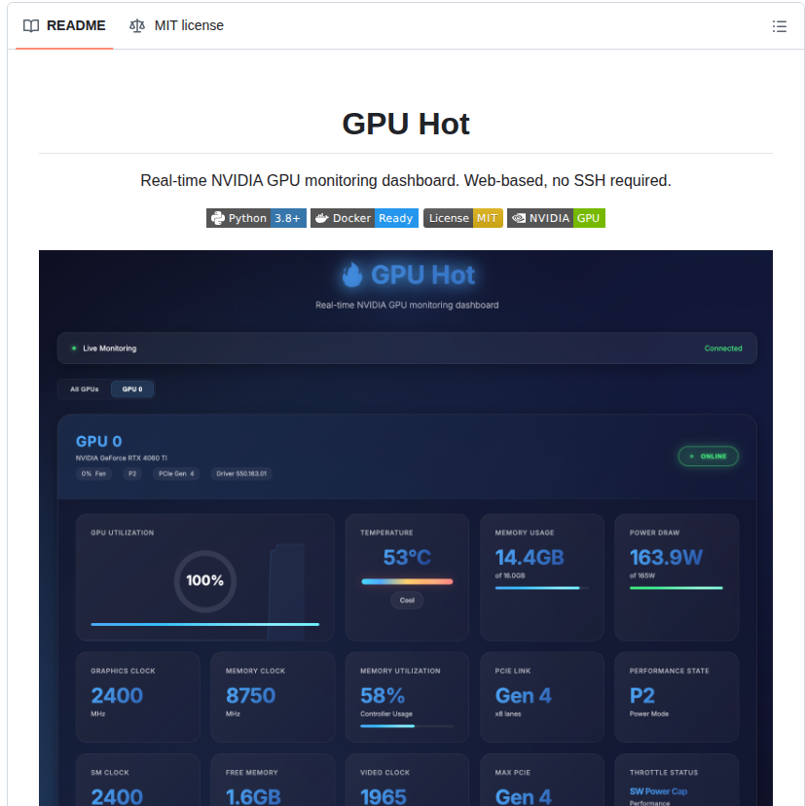This screenshot has height=806, width=805.
Task: Toggle the Cool status pill under temperature
Action: pos(407,601)
